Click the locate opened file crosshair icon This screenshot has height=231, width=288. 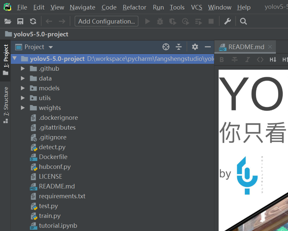tap(166, 47)
